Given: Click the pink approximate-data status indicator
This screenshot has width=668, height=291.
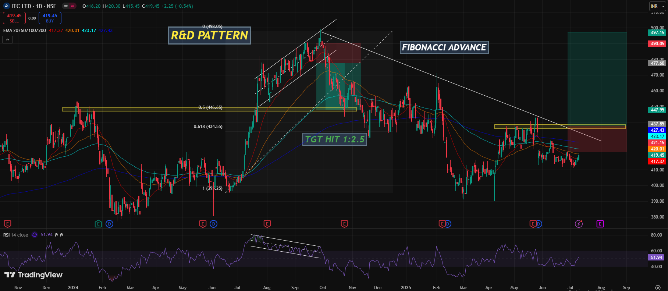Looking at the screenshot, I should point(72,6).
